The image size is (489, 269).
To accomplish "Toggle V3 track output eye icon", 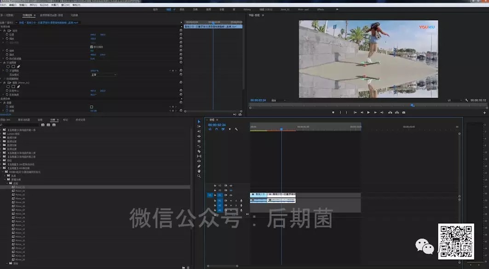I will click(231, 185).
